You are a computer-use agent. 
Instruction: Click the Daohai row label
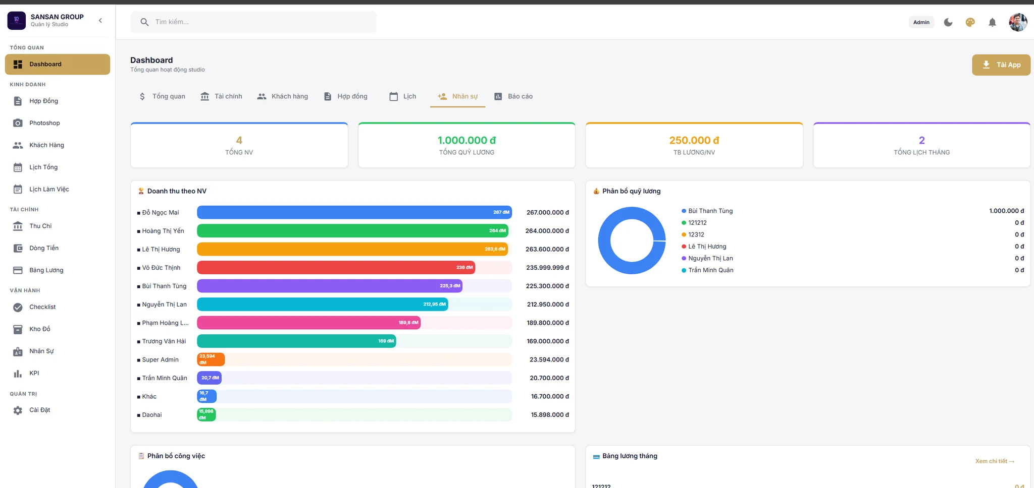[x=152, y=415]
